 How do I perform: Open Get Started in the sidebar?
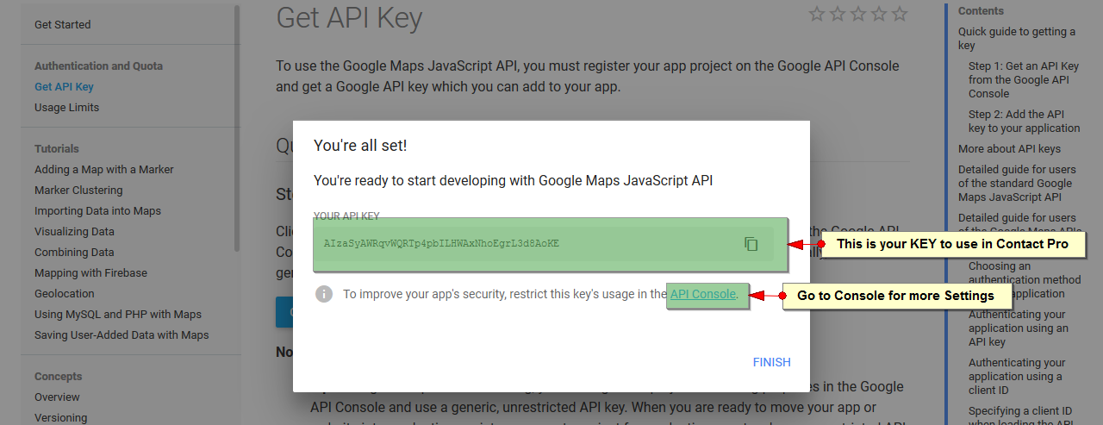[62, 24]
